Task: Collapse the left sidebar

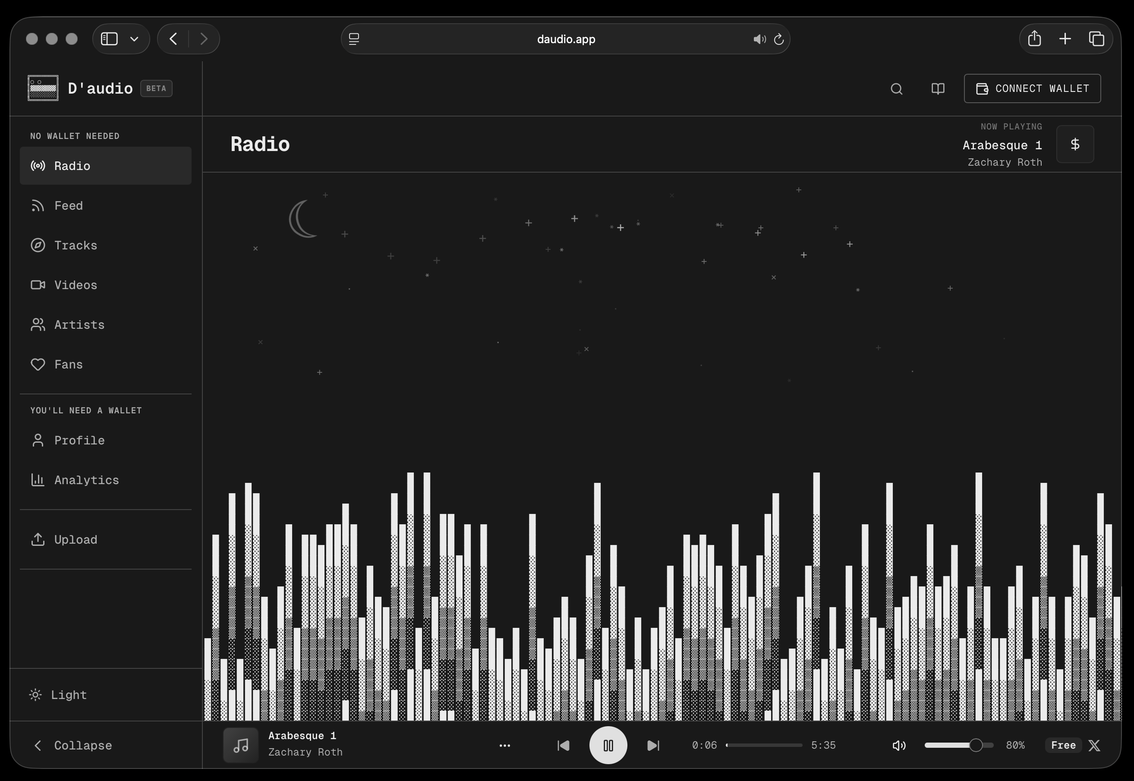Action: coord(72,745)
